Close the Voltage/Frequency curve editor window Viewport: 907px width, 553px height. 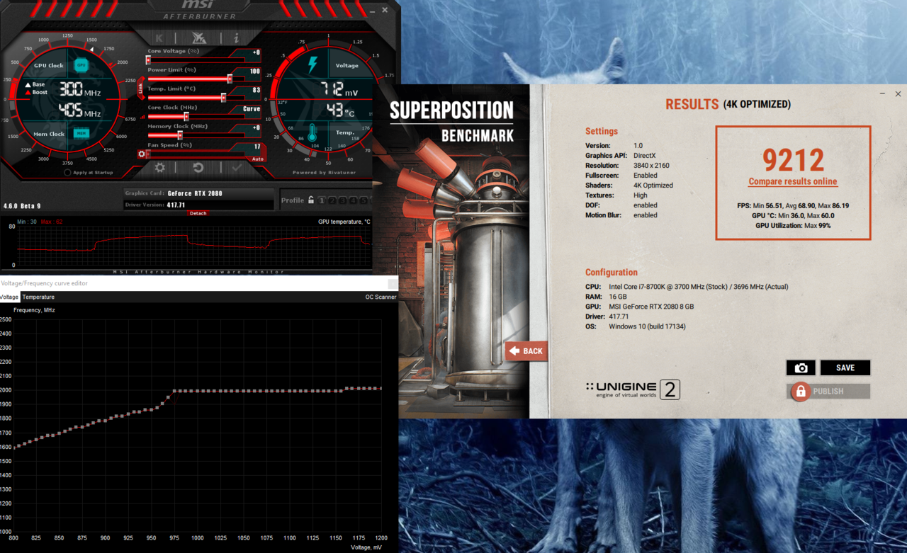click(392, 283)
